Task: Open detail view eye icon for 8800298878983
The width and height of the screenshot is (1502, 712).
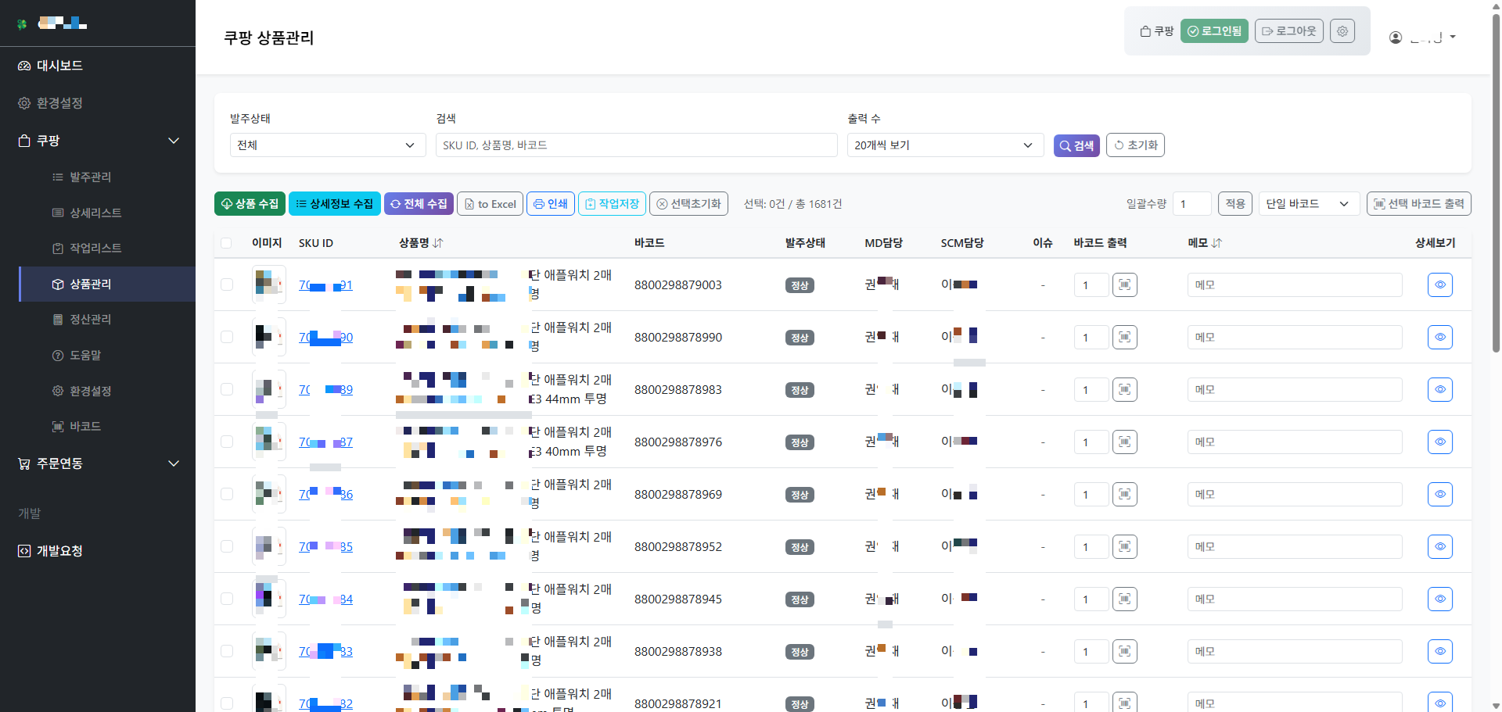Action: coord(1439,389)
